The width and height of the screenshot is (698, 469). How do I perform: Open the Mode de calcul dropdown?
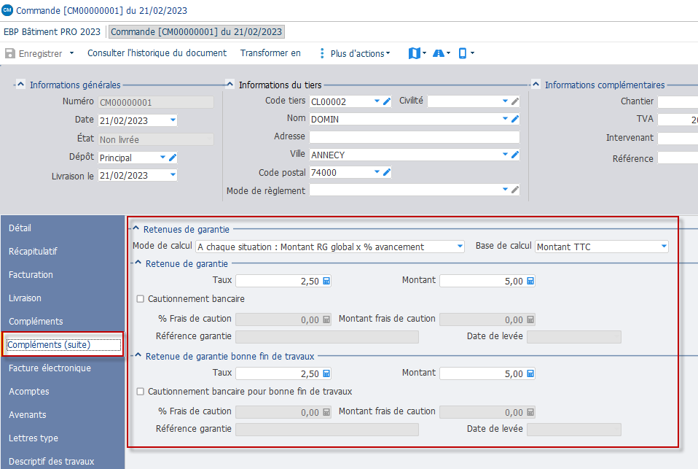[460, 247]
